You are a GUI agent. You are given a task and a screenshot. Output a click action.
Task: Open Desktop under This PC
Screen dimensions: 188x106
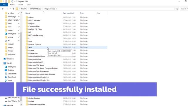[11, 70]
